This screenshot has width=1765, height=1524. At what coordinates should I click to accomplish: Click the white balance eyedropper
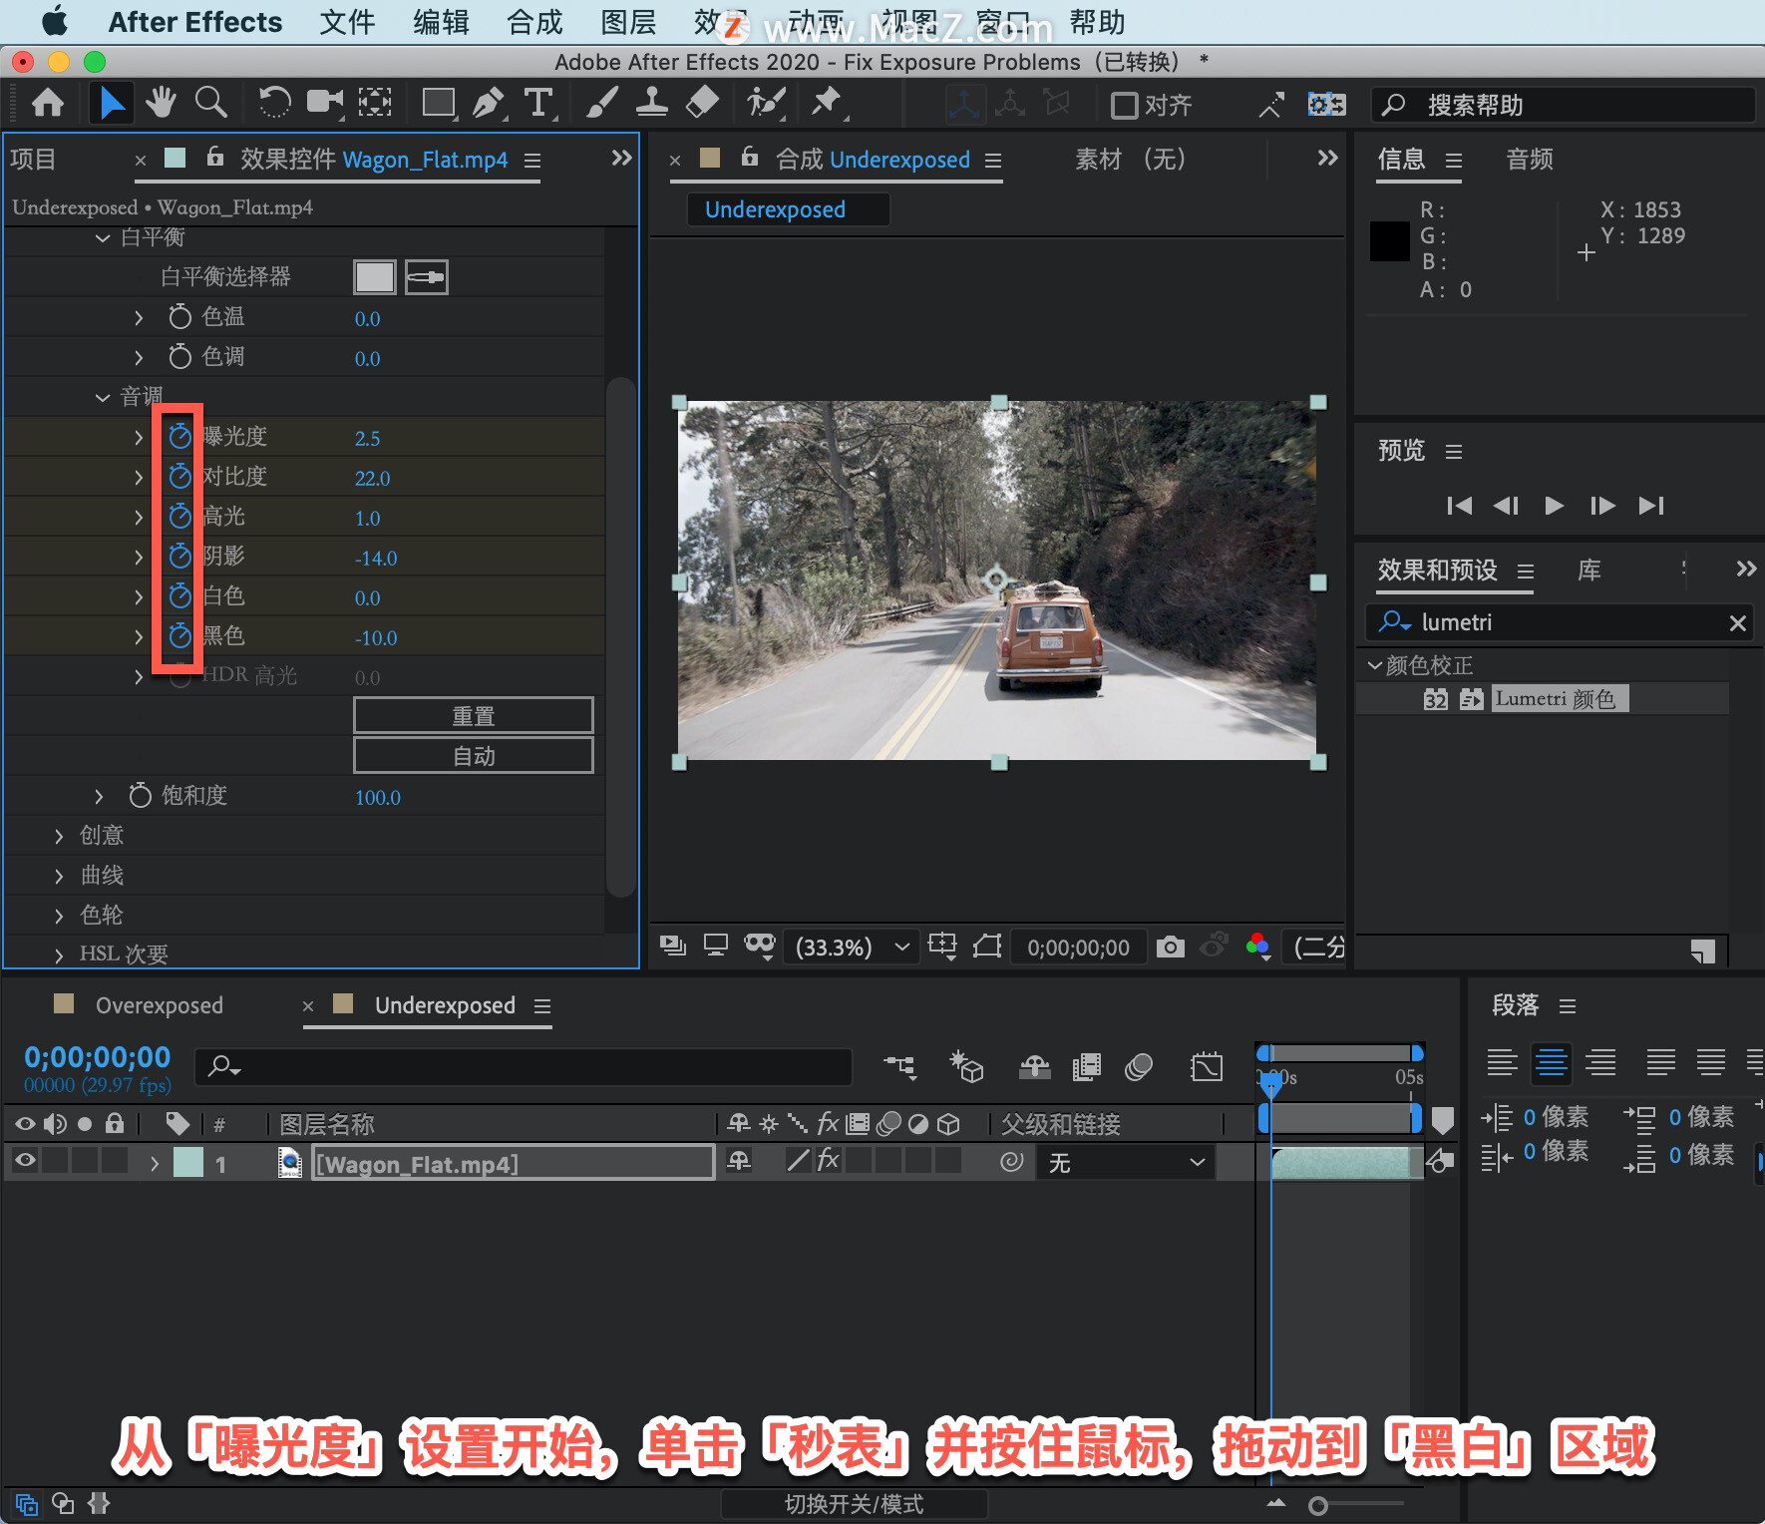427,277
